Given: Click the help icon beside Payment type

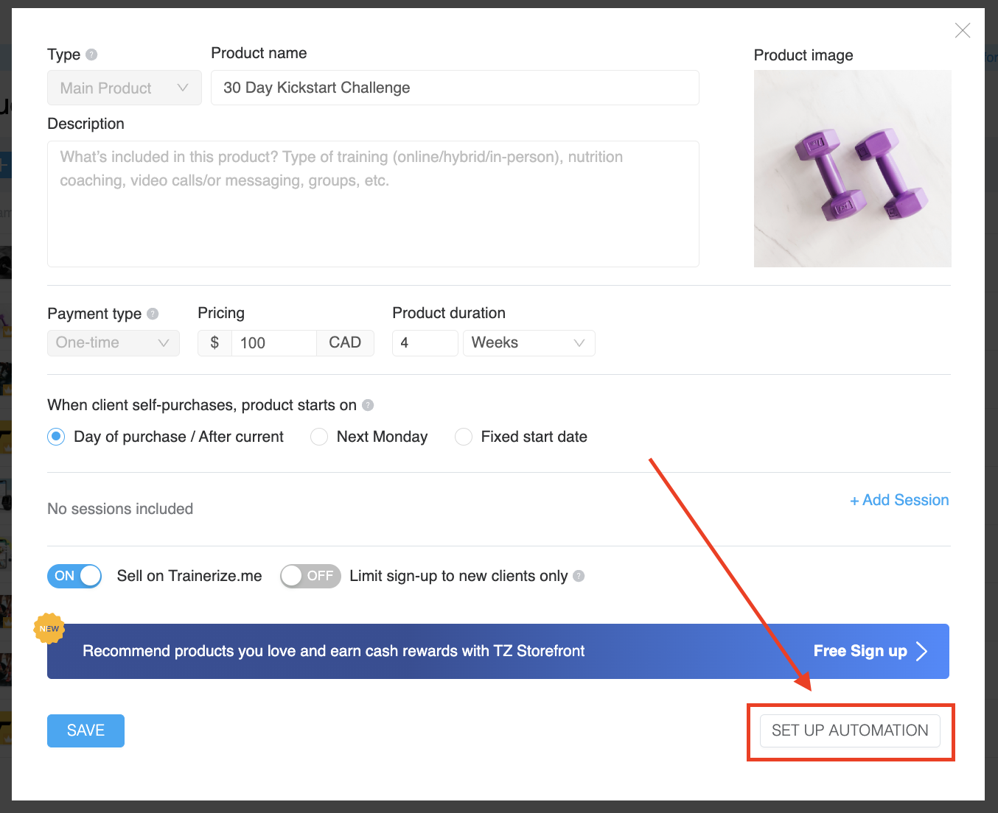Looking at the screenshot, I should tap(153, 314).
